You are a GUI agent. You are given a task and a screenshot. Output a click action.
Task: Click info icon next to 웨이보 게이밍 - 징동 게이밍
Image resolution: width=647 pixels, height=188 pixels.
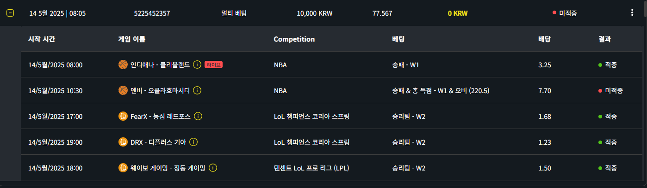(x=213, y=168)
